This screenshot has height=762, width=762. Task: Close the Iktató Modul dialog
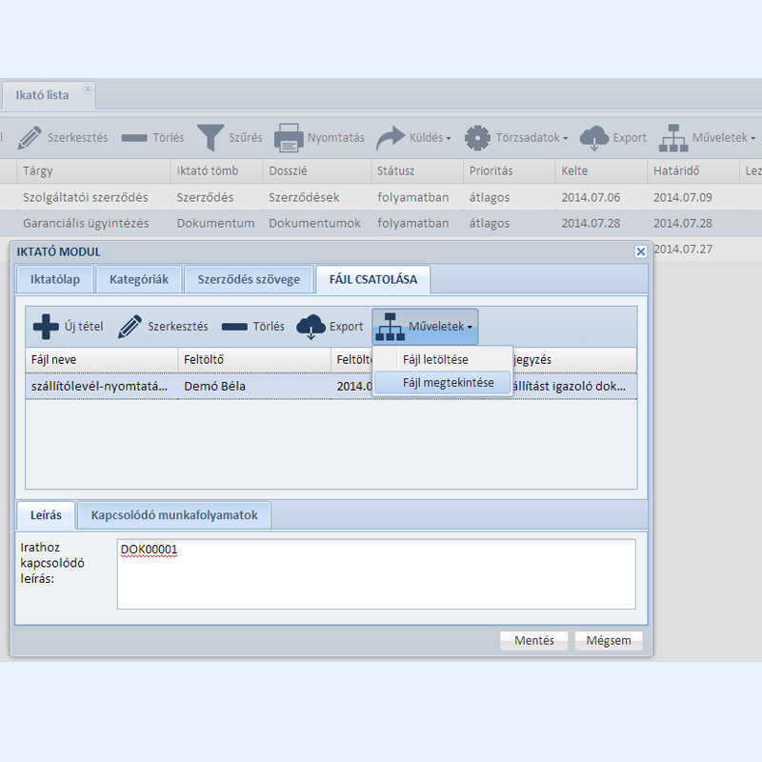640,251
